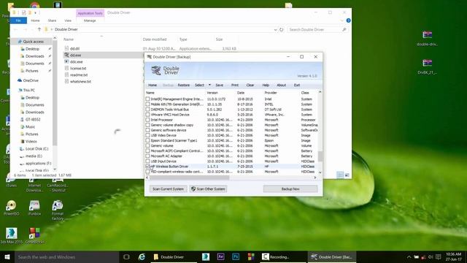Select license.txt file in Explorer
This screenshot has height=263, width=467.
[78, 68]
